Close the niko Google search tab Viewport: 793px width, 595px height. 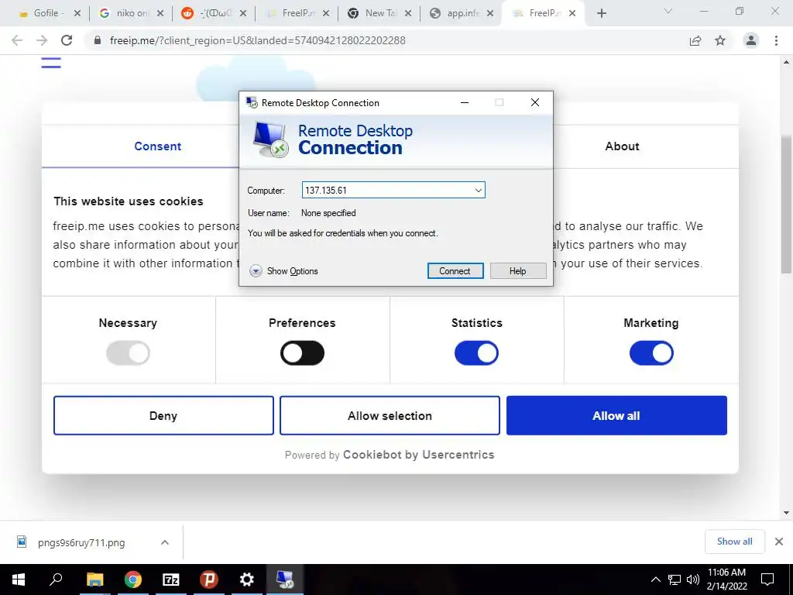[x=160, y=14]
